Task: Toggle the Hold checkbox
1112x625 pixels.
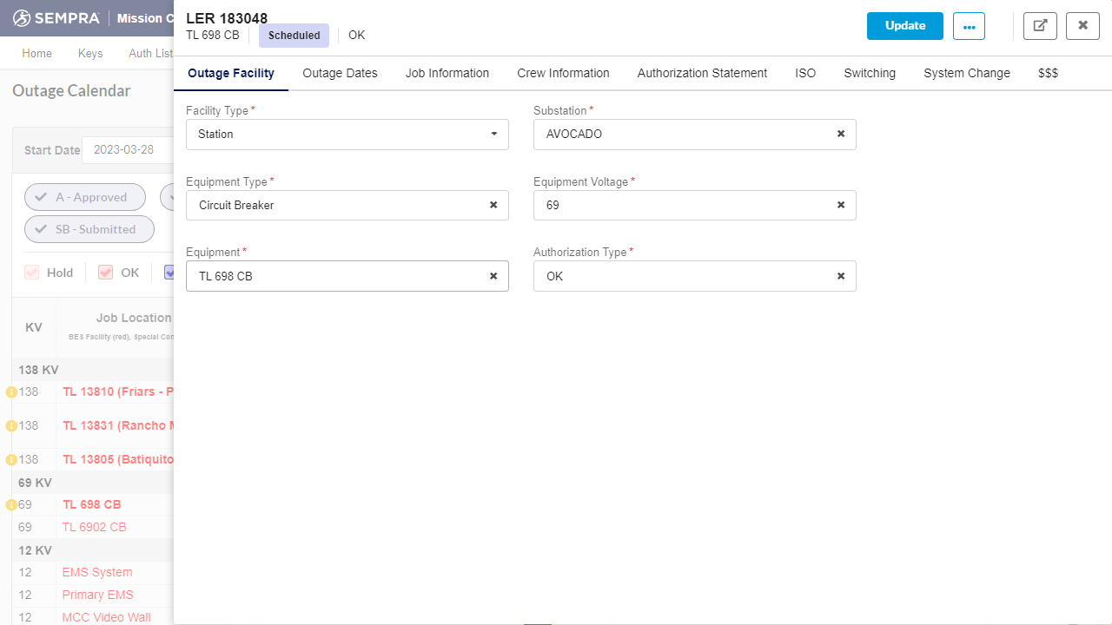Action: click(32, 273)
